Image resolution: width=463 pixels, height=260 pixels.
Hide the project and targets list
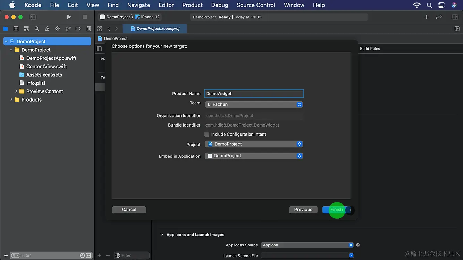point(99,49)
